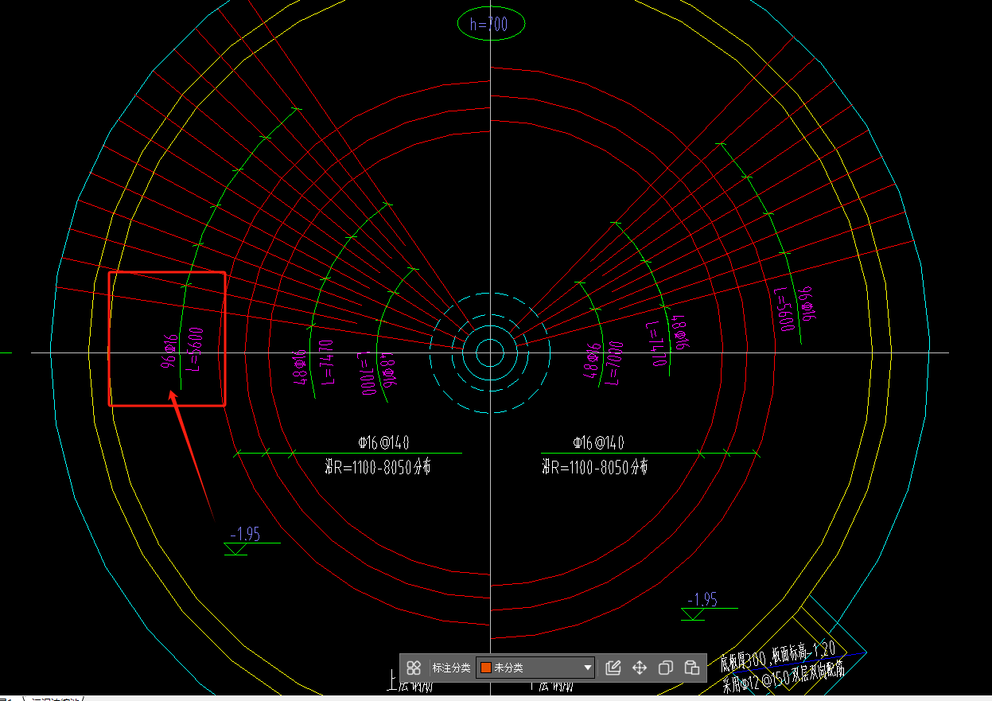992x701 pixels.
Task: Click the four-squares grid icon in toolbar
Action: (414, 668)
